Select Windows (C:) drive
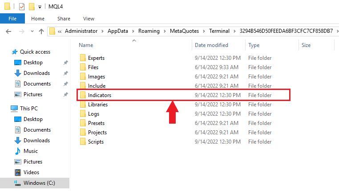 coord(35,183)
